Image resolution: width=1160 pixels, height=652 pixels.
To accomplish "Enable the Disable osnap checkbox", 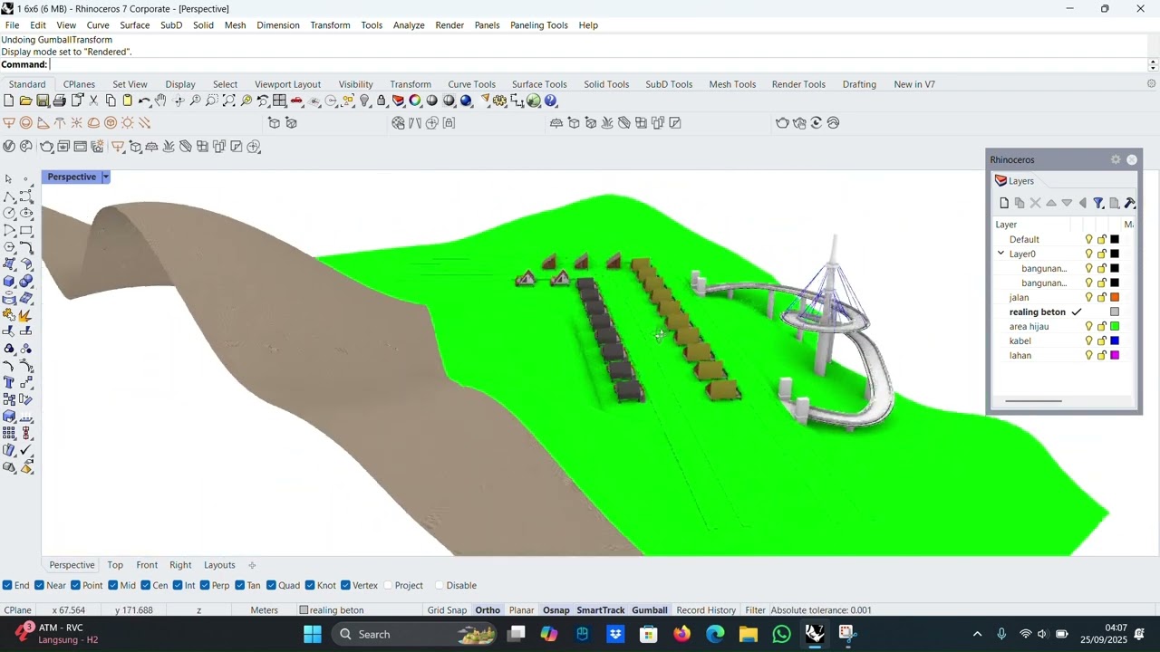I will pyautogui.click(x=440, y=585).
